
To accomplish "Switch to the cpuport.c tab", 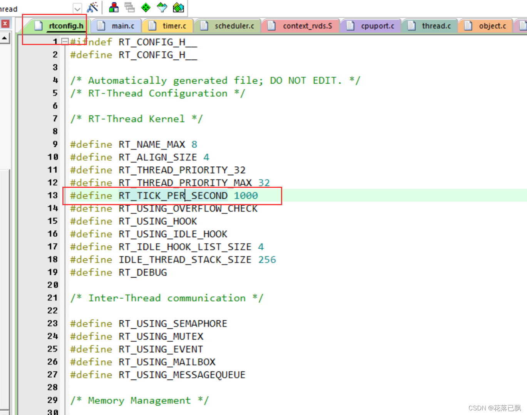I will [x=370, y=26].
